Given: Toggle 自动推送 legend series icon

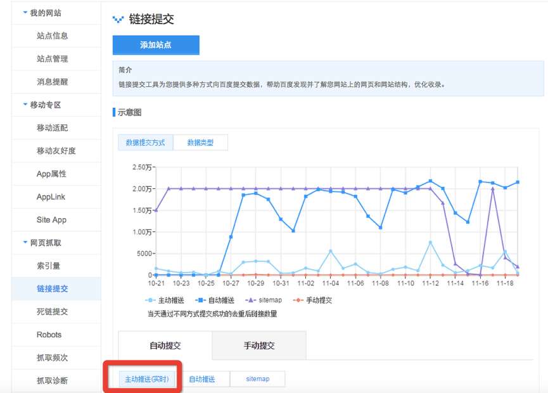Looking at the screenshot, I should pyautogui.click(x=200, y=300).
